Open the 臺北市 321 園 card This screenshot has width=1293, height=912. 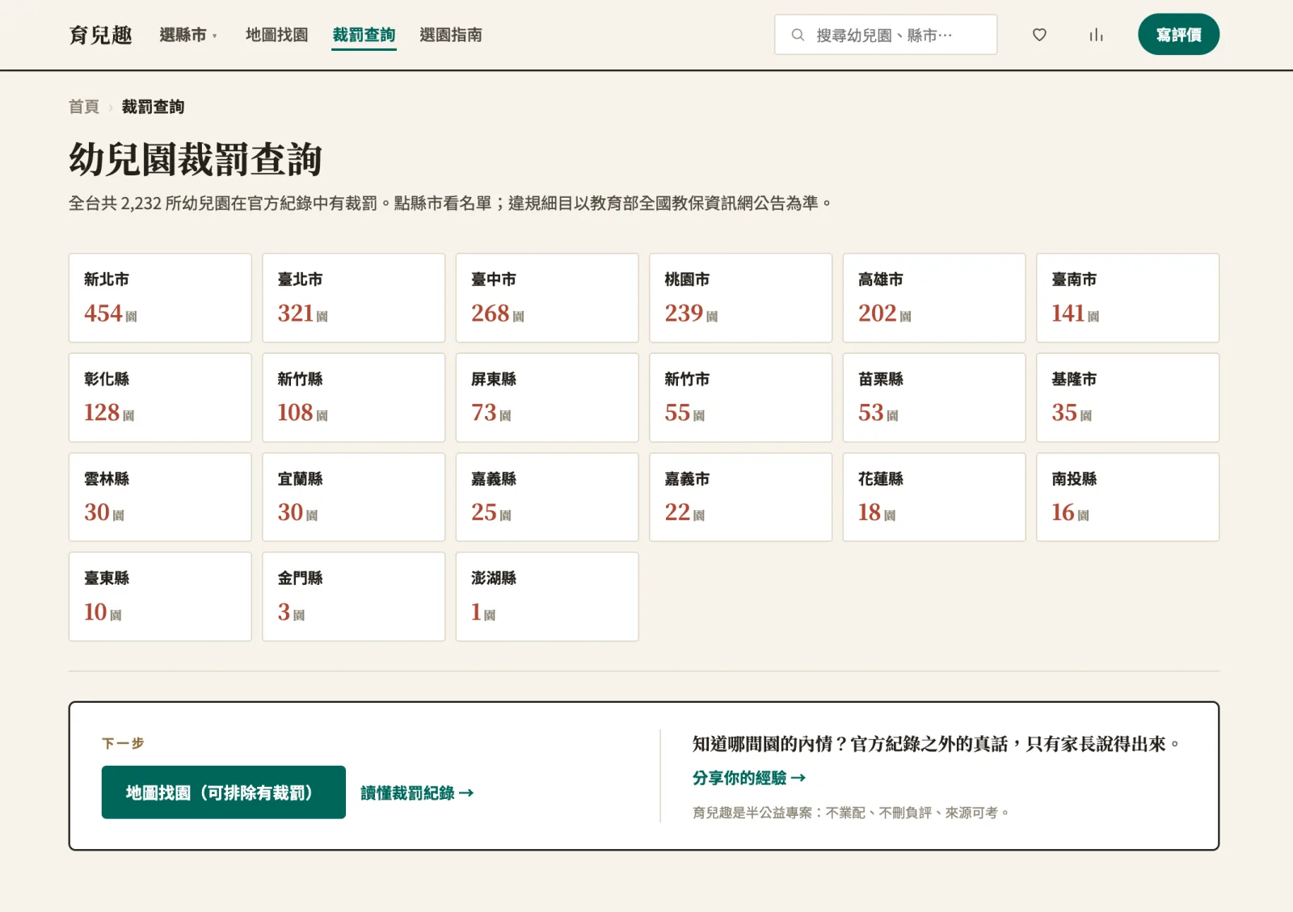(353, 298)
